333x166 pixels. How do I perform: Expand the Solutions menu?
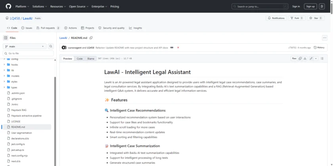[40, 7]
